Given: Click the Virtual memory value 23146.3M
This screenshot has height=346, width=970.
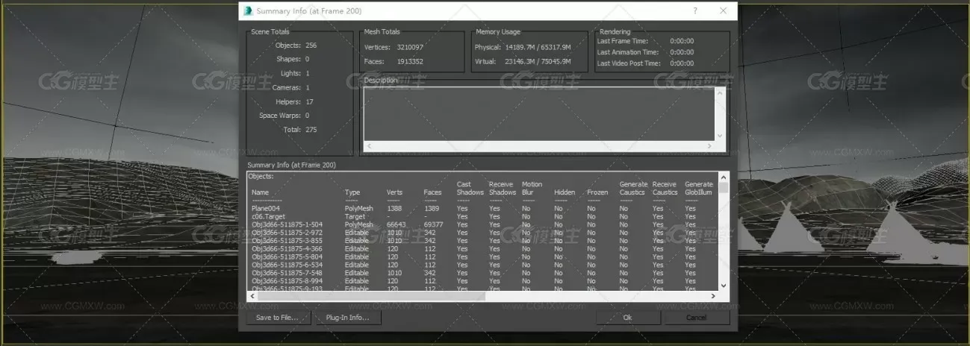Looking at the screenshot, I should [520, 62].
